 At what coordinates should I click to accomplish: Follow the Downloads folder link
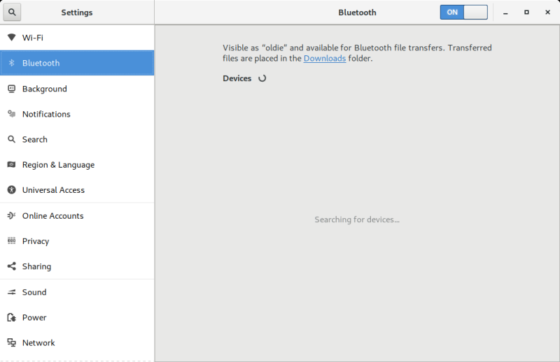coord(325,59)
